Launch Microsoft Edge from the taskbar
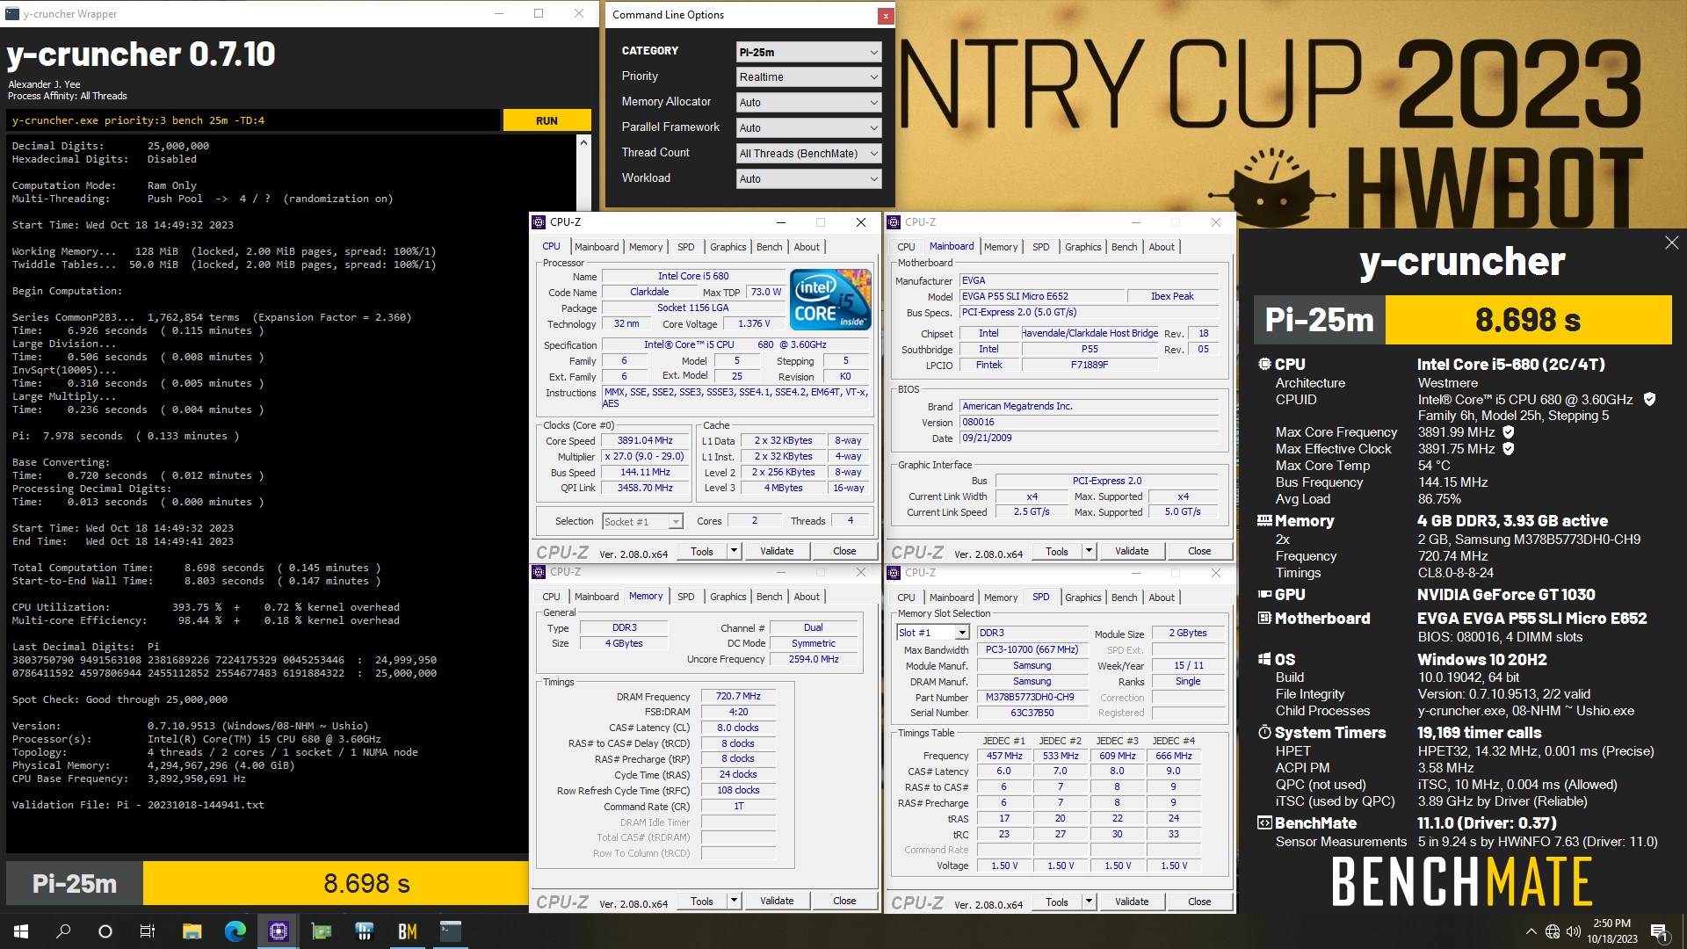The height and width of the screenshot is (949, 1687). 235,931
